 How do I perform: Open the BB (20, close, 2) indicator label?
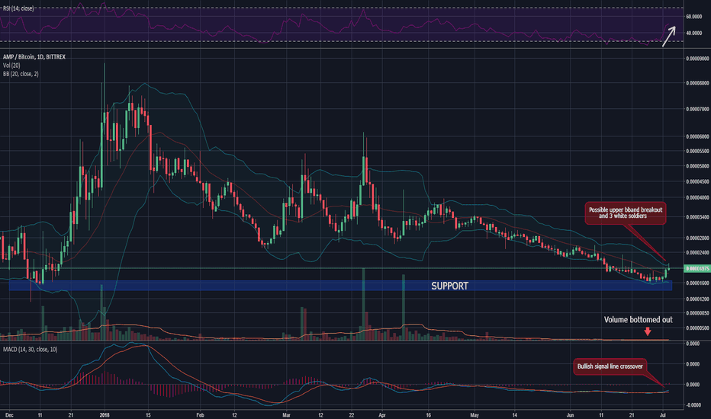point(21,73)
